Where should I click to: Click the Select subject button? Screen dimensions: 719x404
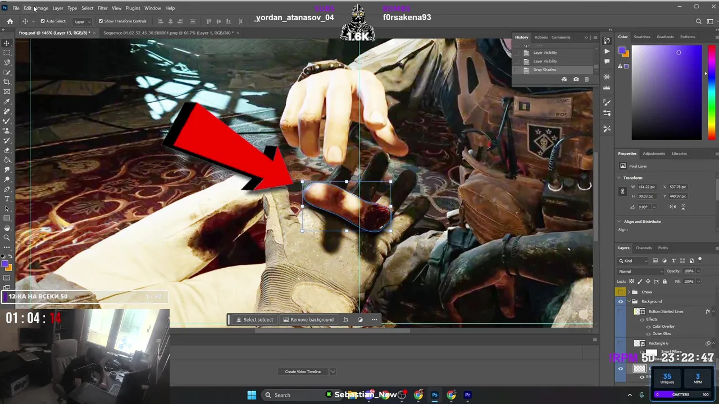[x=254, y=320]
